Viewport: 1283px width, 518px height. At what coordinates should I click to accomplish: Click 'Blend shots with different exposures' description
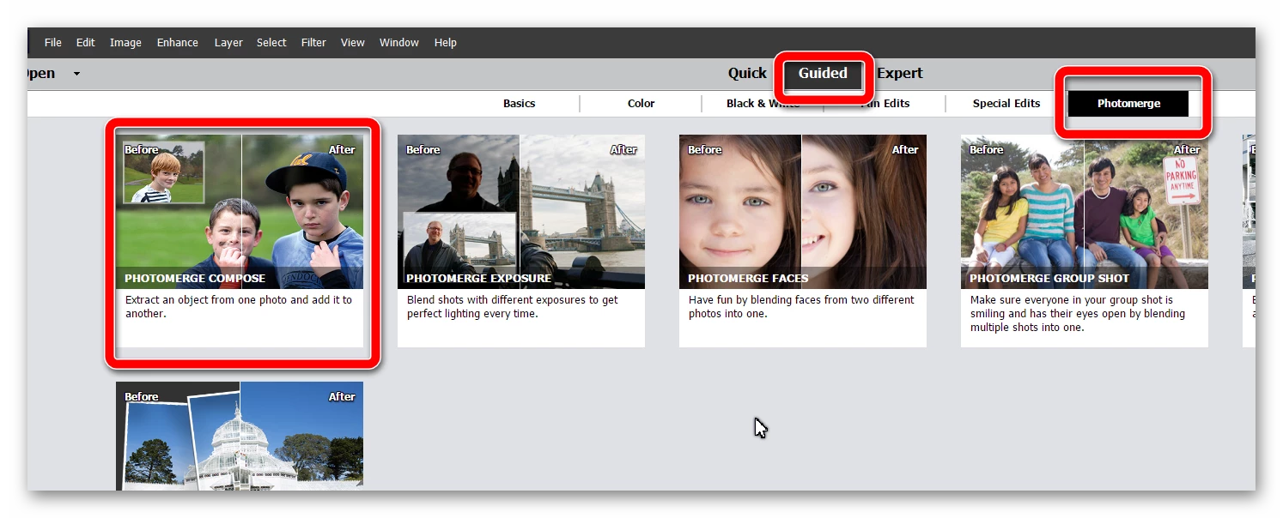tap(513, 307)
